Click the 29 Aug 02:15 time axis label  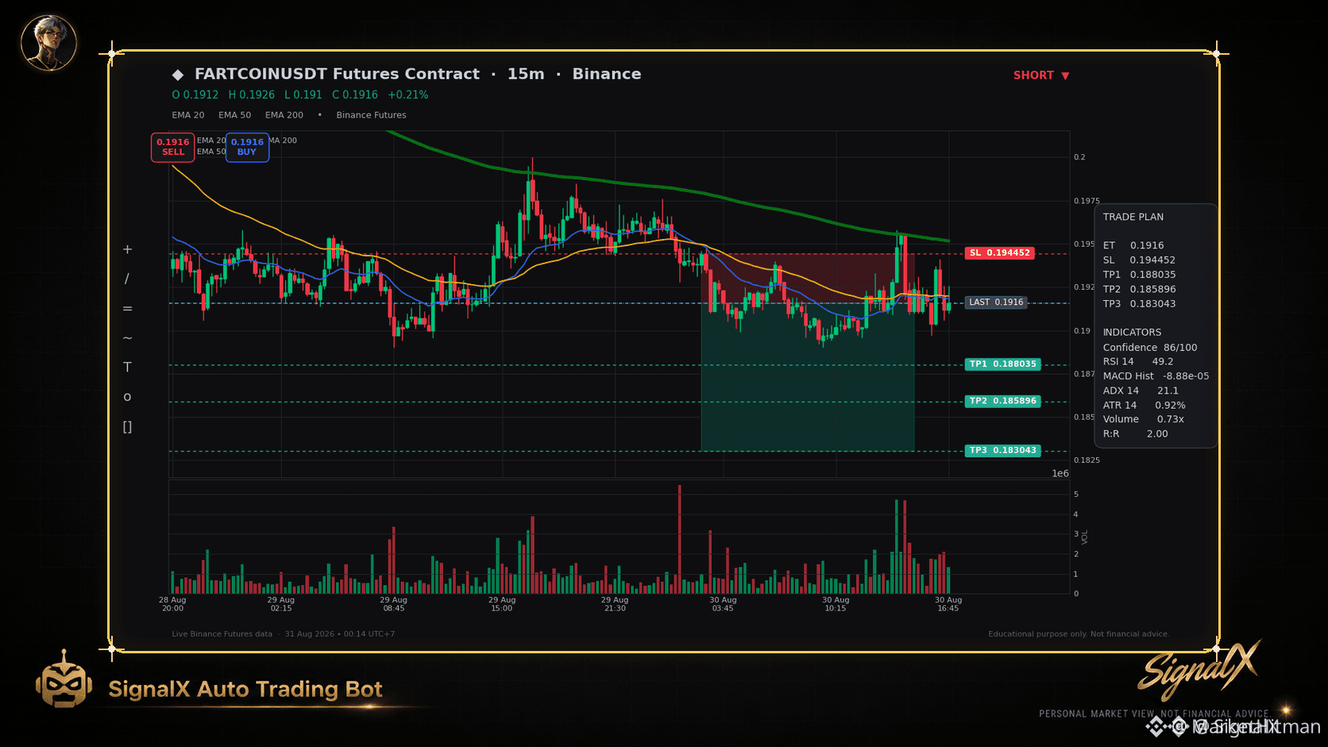click(x=281, y=604)
